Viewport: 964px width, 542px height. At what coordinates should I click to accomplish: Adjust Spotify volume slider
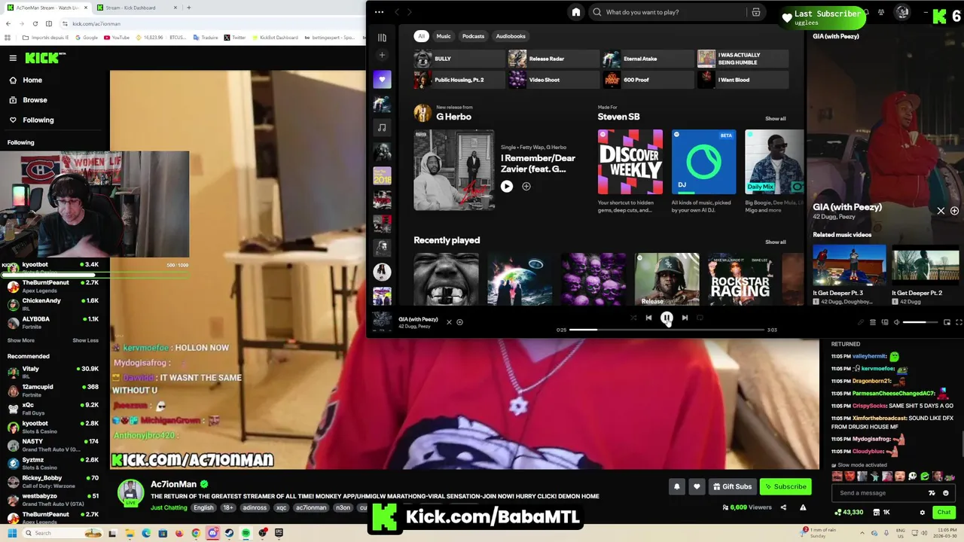point(920,322)
